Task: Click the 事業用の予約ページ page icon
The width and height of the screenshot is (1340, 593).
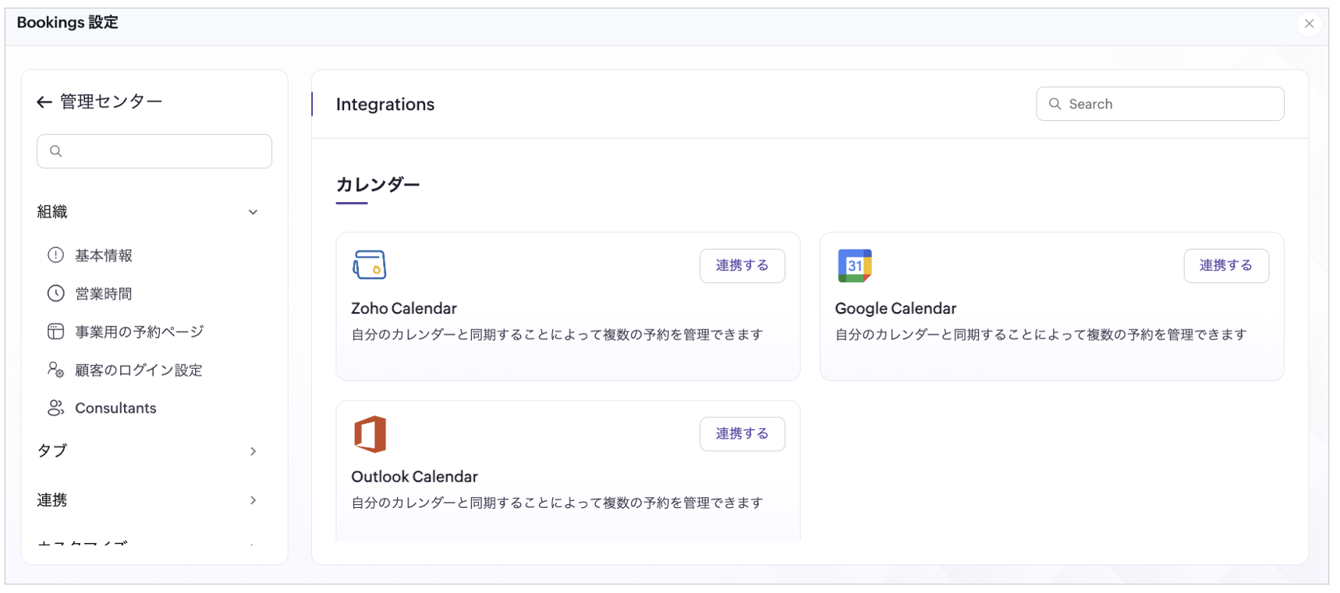Action: [55, 332]
